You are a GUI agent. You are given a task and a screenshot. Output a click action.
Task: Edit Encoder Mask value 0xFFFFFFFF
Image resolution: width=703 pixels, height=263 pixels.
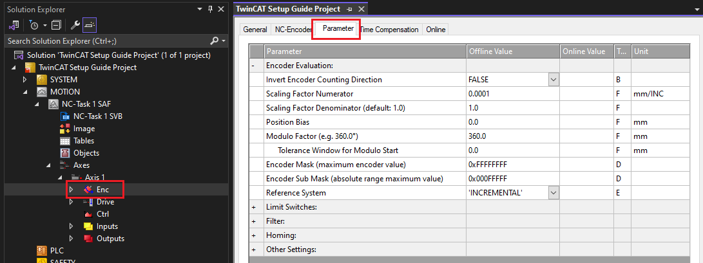point(513,165)
